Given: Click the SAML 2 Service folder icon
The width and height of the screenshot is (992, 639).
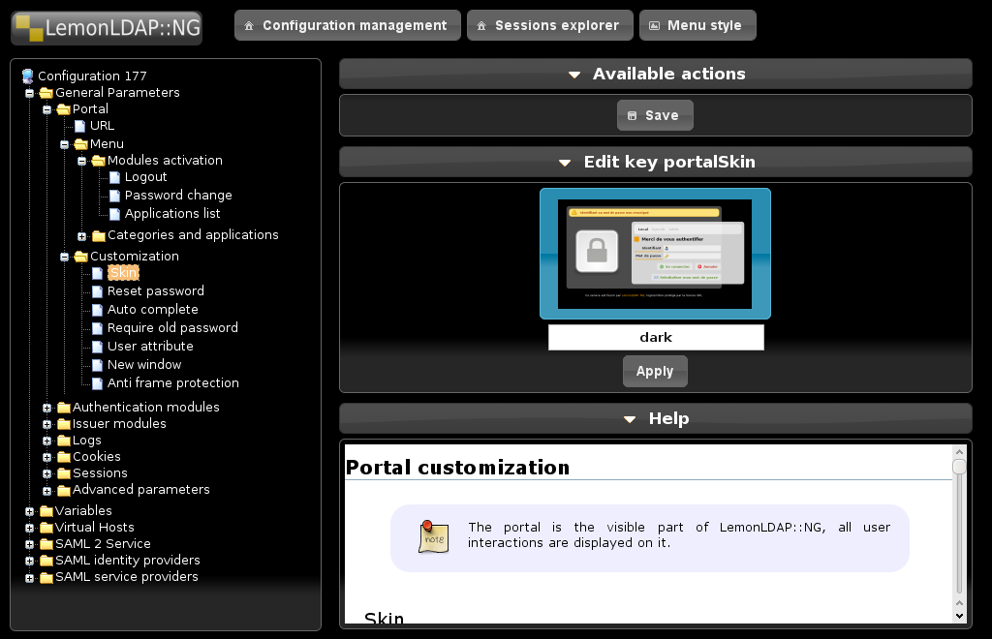Looking at the screenshot, I should (x=46, y=544).
